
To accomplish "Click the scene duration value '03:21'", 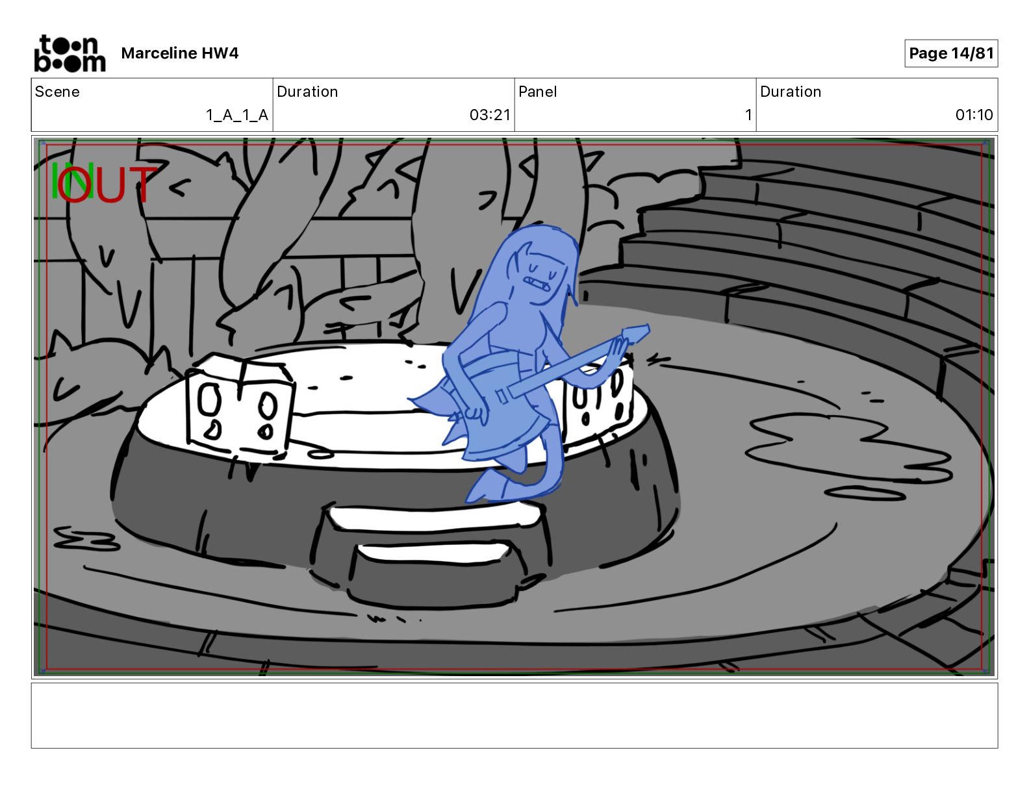I will point(490,115).
